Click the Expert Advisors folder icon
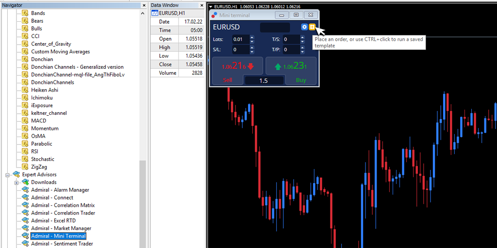 16,174
